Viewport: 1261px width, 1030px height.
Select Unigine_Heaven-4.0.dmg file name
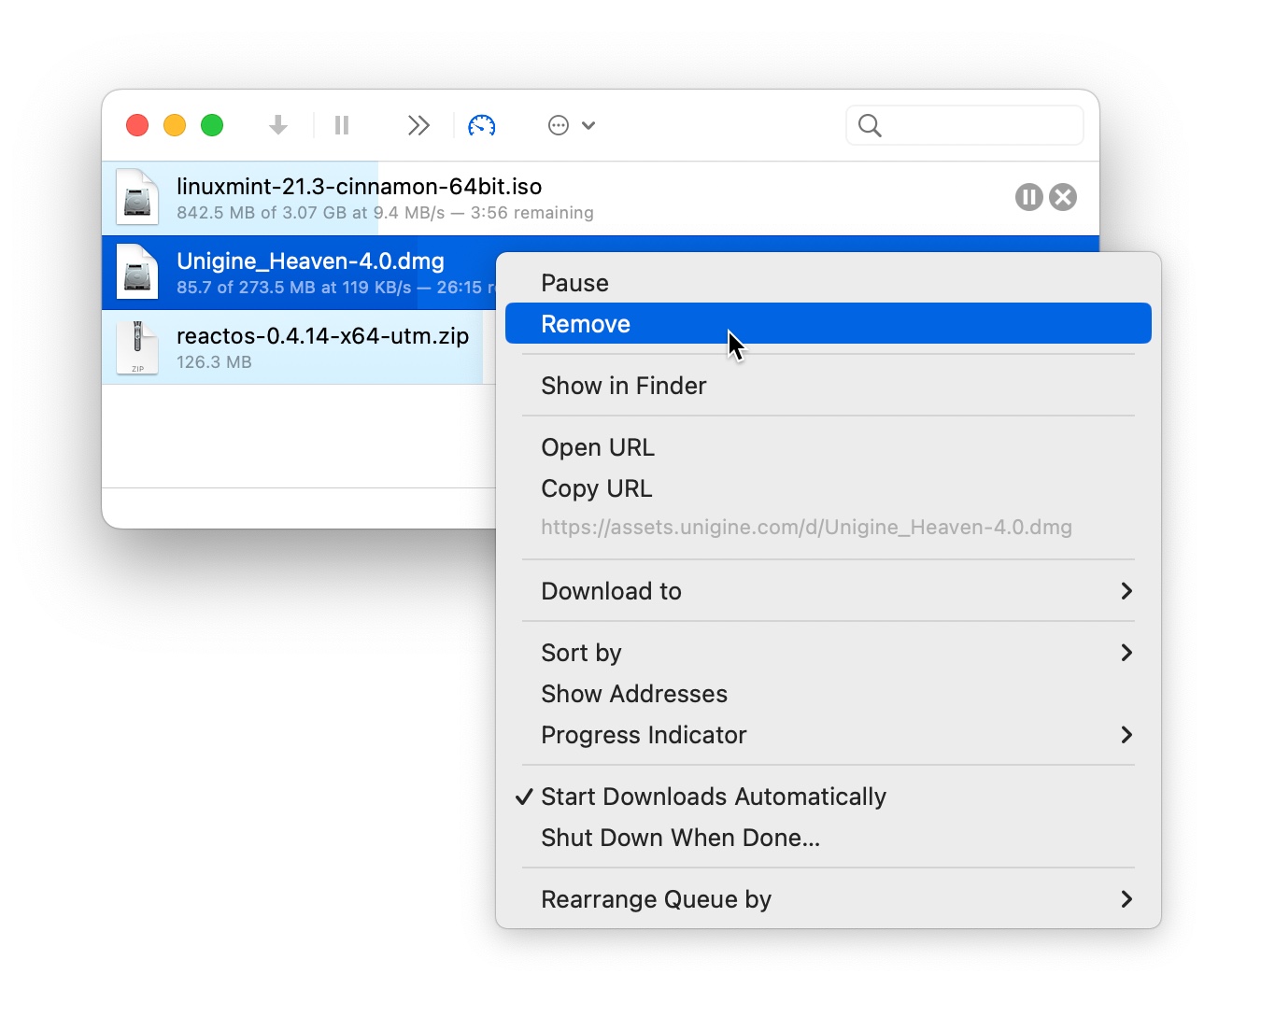point(310,261)
